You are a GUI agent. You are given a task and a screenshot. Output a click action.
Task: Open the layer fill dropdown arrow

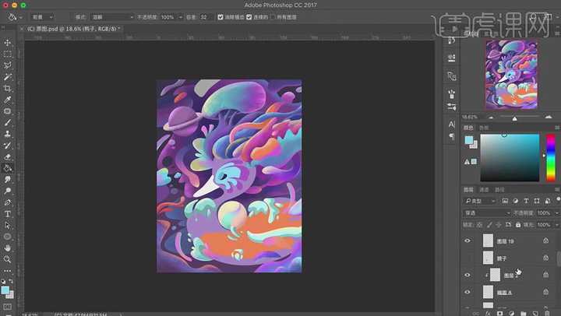[x=556, y=225]
